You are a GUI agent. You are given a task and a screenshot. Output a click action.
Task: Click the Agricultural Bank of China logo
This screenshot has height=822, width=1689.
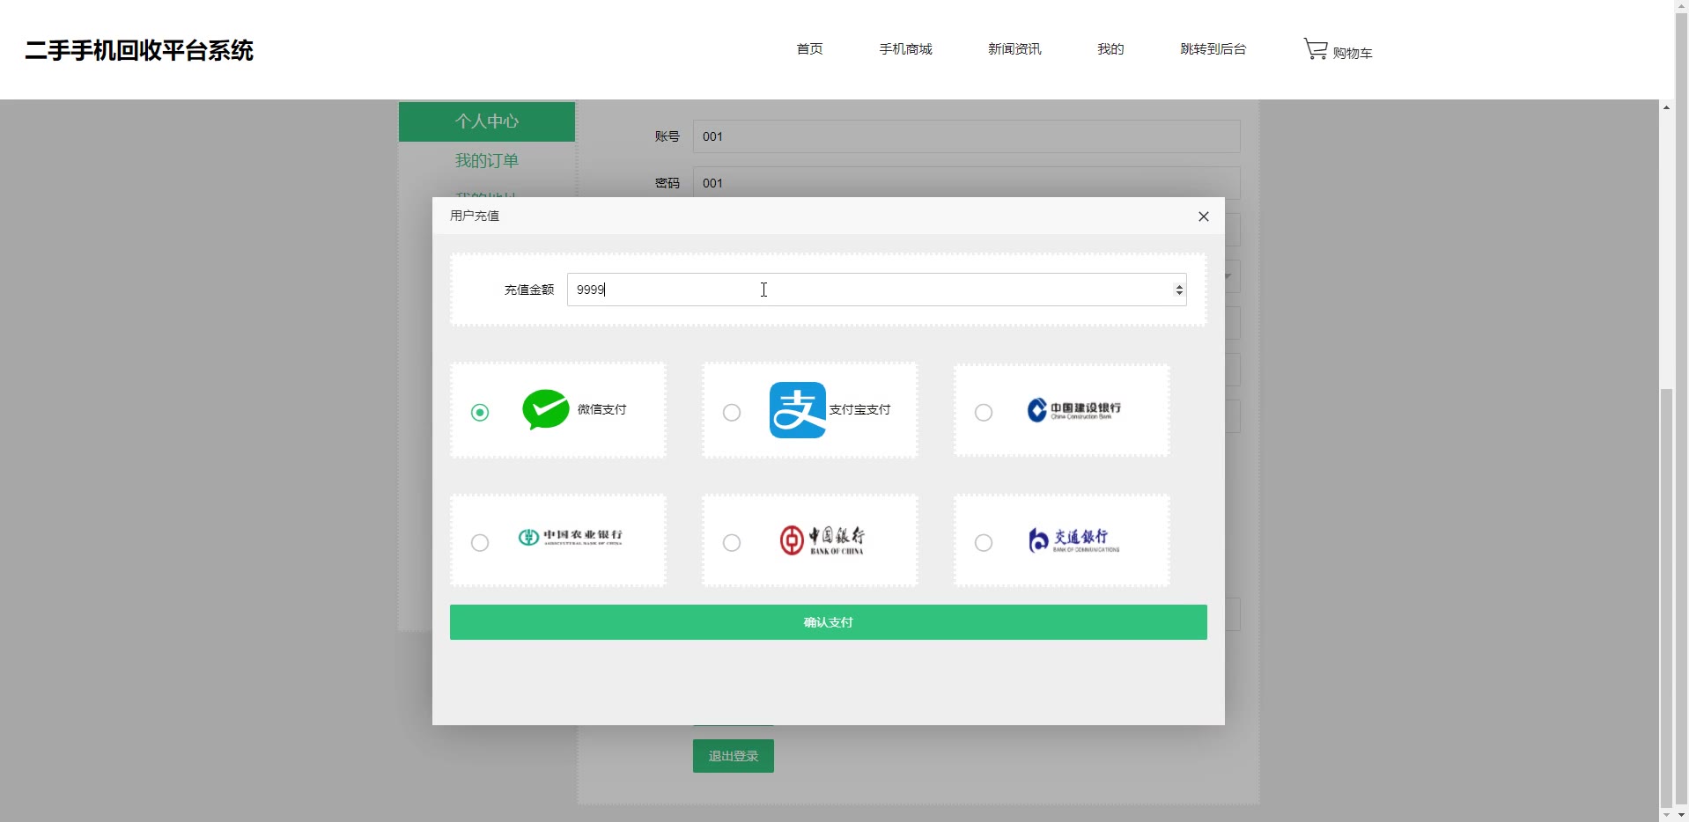(571, 537)
